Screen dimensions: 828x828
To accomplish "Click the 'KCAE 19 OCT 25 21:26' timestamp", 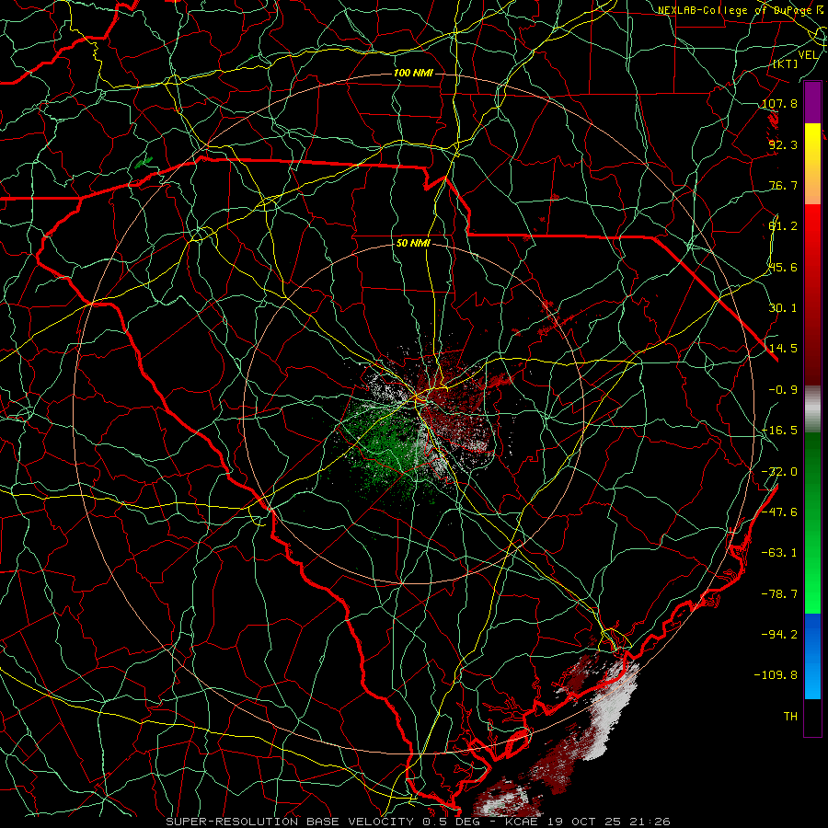I will [588, 822].
